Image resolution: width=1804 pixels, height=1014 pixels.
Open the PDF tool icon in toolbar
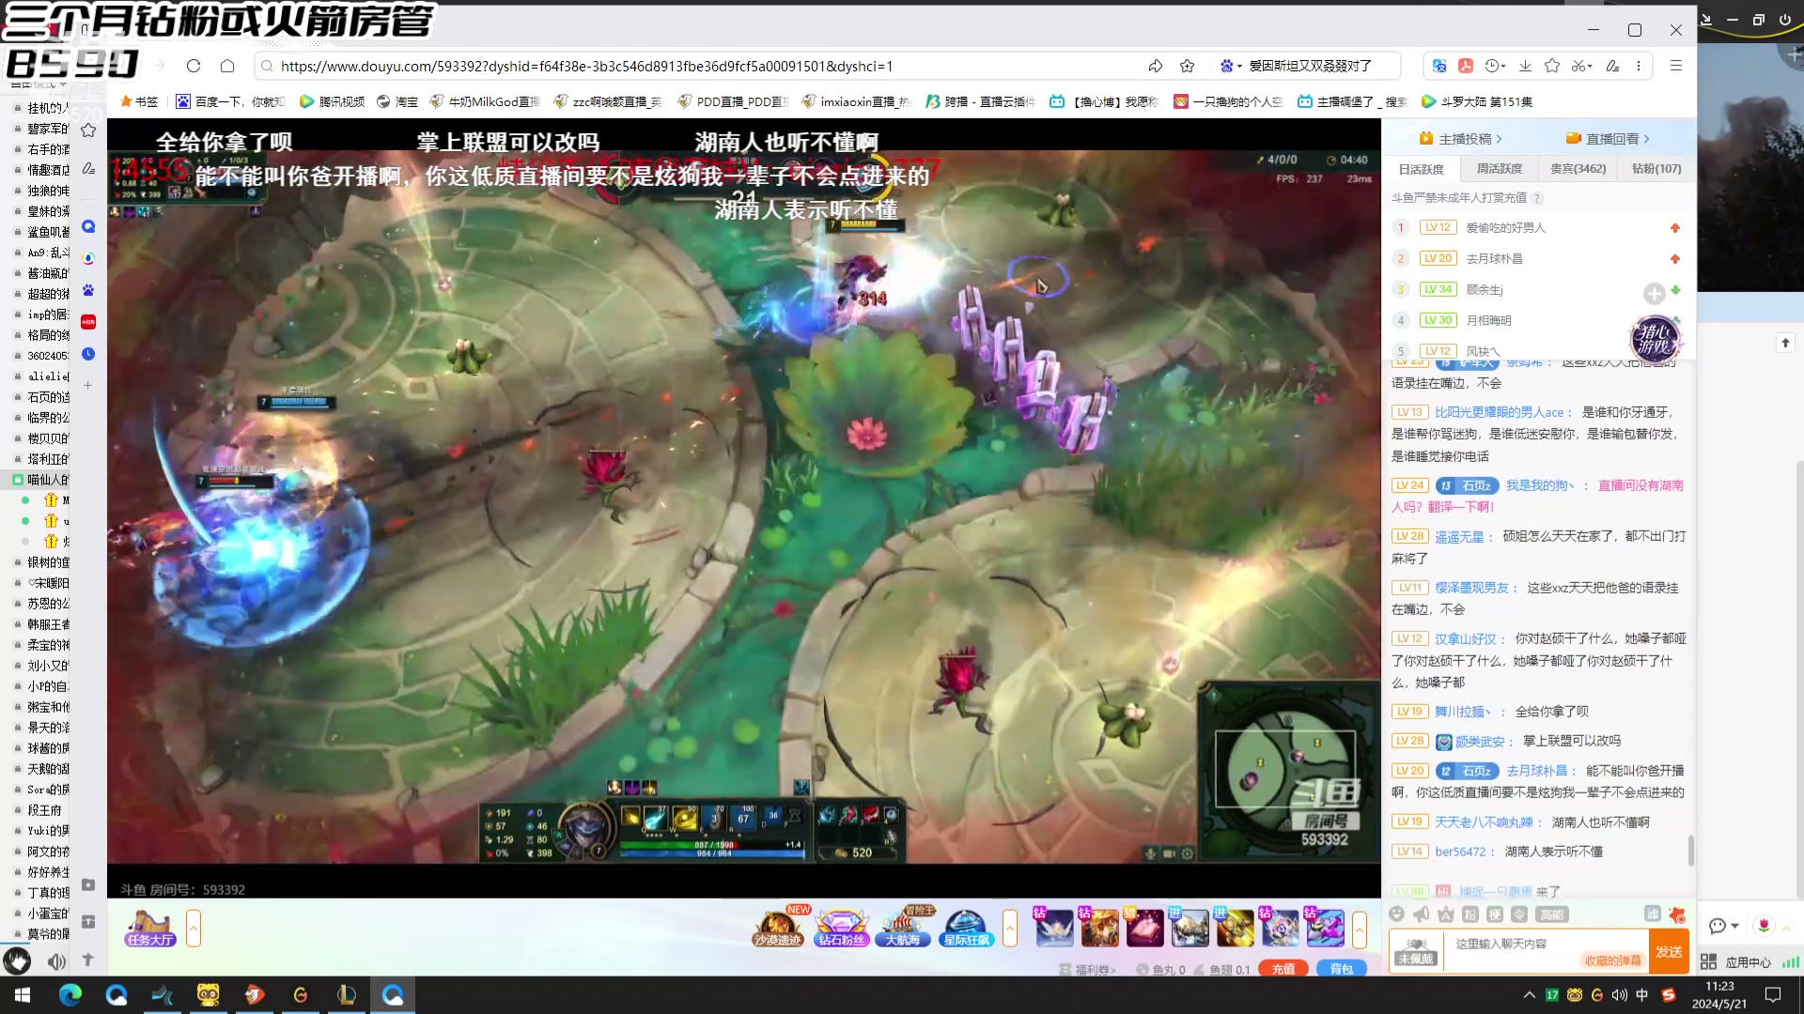(x=1465, y=66)
